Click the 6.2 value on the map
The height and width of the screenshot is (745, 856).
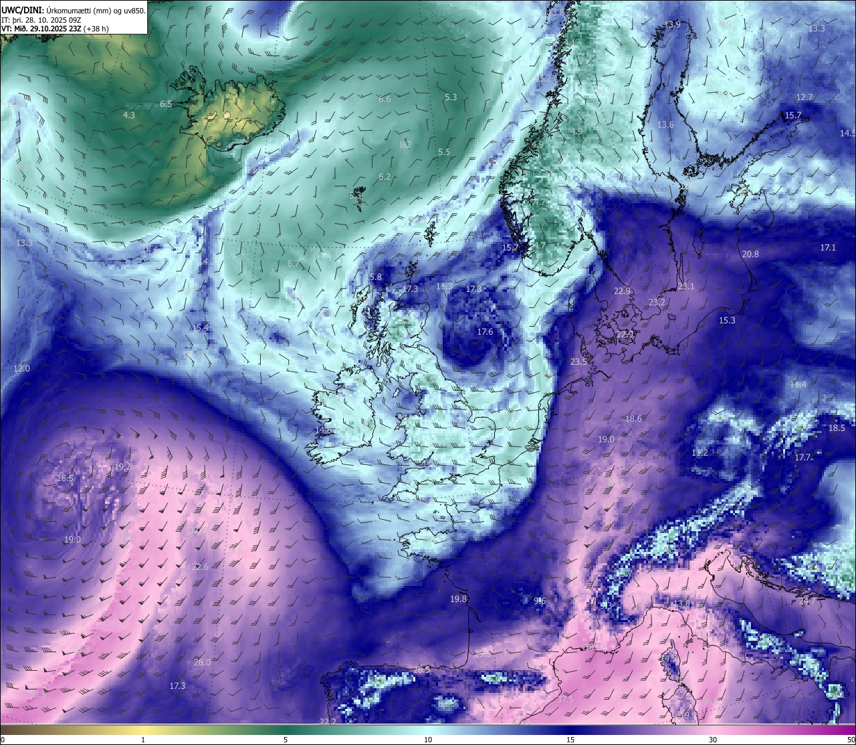point(385,176)
